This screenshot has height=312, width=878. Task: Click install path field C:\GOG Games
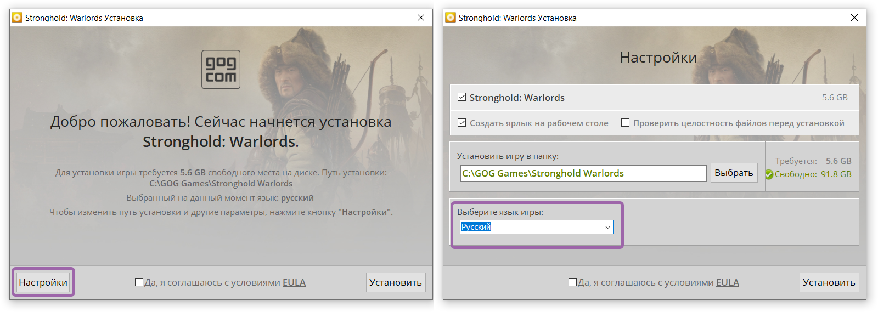(583, 173)
